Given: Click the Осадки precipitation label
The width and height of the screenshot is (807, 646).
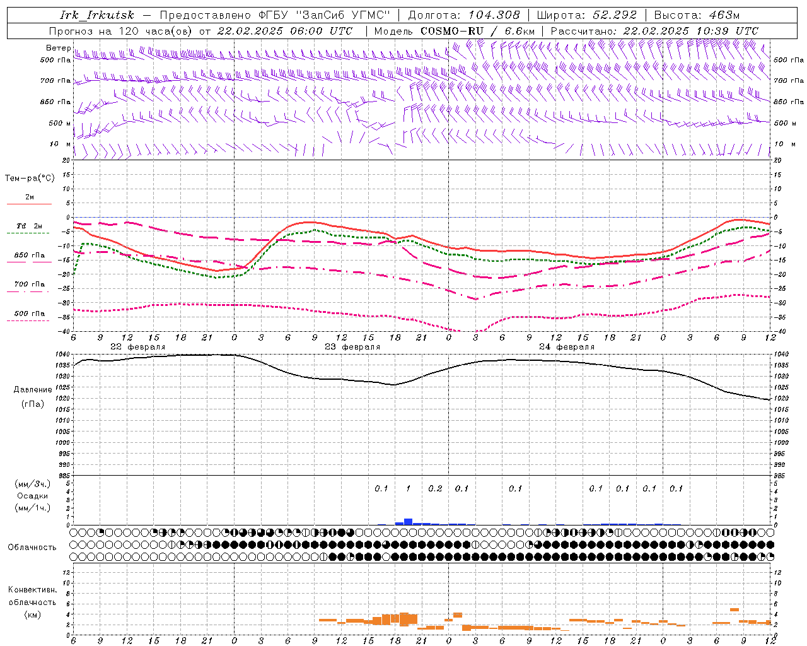Looking at the screenshot, I should [33, 496].
